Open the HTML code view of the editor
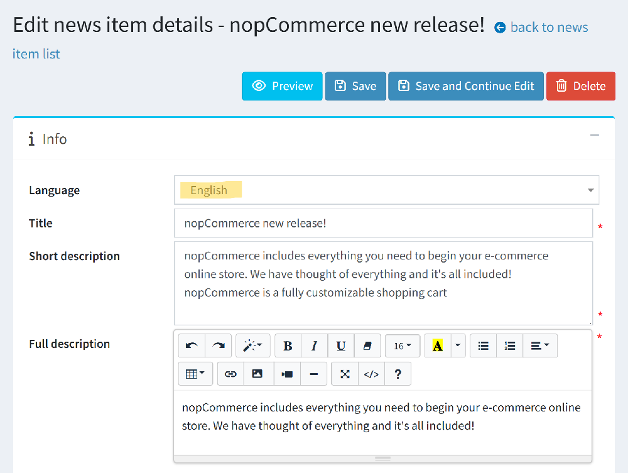This screenshot has width=628, height=473. click(x=371, y=374)
